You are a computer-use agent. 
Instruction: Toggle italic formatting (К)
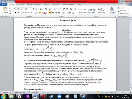coord(18,13)
